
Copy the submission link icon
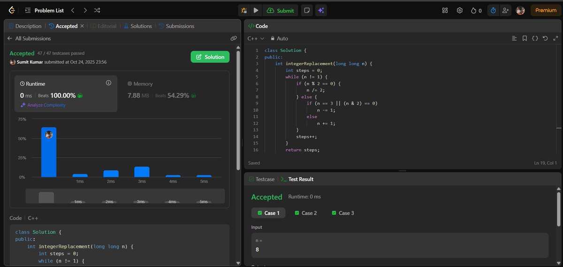point(233,38)
